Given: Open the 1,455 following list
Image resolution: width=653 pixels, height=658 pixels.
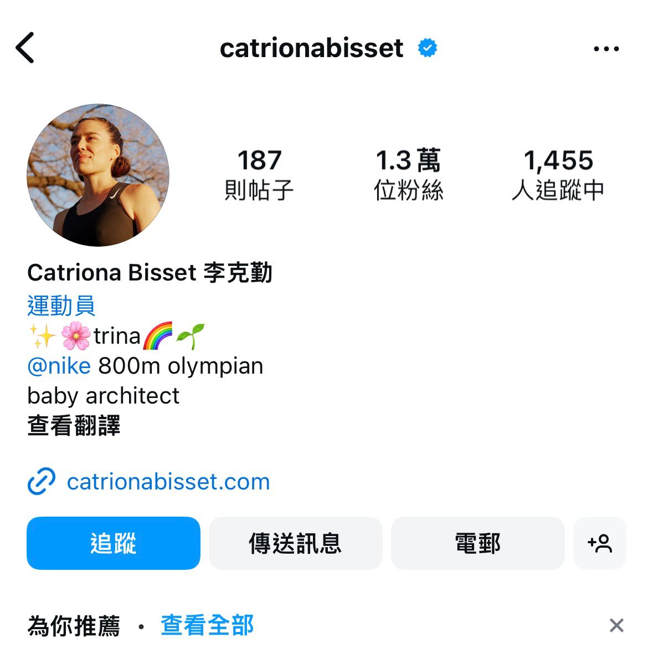Looking at the screenshot, I should click(x=558, y=175).
